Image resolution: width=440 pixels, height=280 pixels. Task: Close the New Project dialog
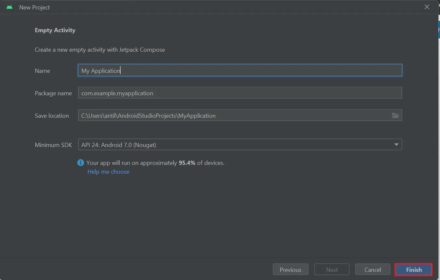pos(427,7)
